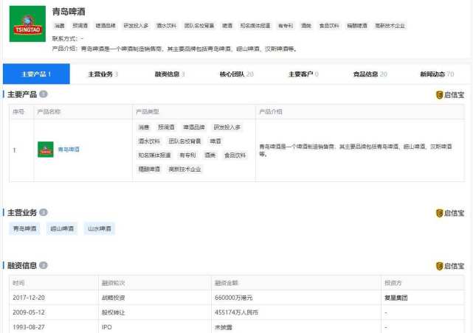This screenshot has width=473, height=333.
Task: Click the 团队名校背景 tag under the company name
Action: [199, 26]
